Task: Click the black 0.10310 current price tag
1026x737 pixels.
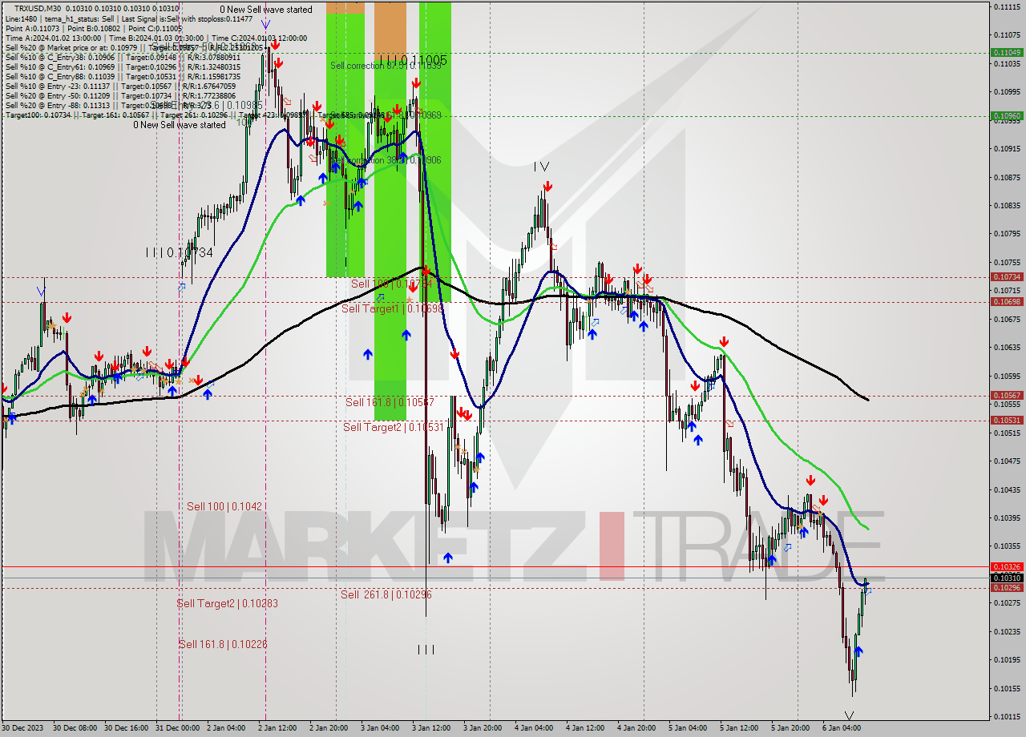Action: pos(1007,578)
